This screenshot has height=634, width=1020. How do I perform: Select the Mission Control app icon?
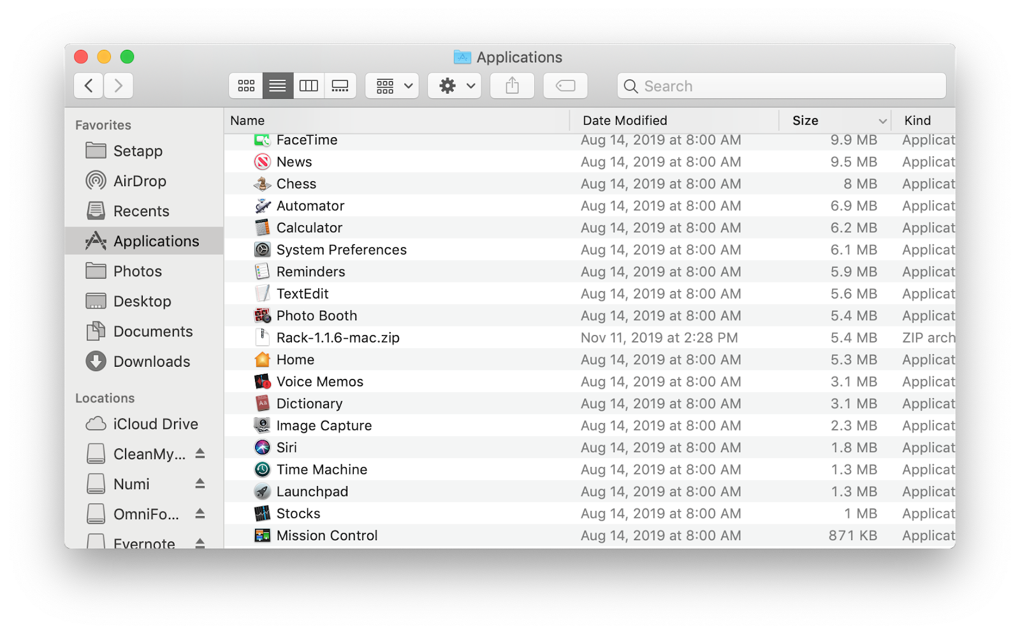pyautogui.click(x=263, y=536)
